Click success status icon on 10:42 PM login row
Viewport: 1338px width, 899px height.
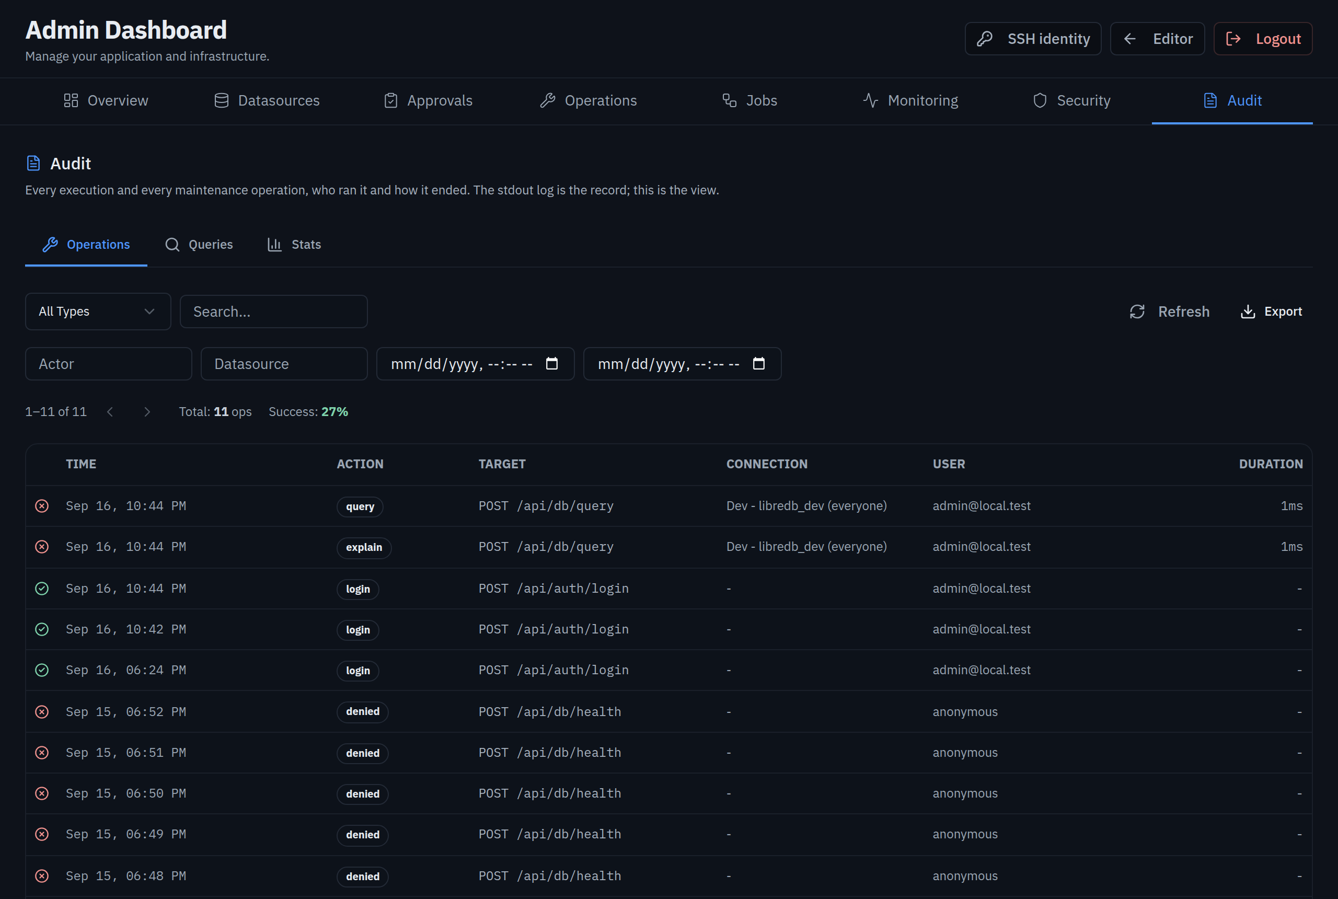coord(42,629)
